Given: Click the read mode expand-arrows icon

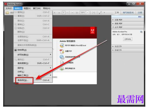Looking at the screenshot, I should coord(100,12).
